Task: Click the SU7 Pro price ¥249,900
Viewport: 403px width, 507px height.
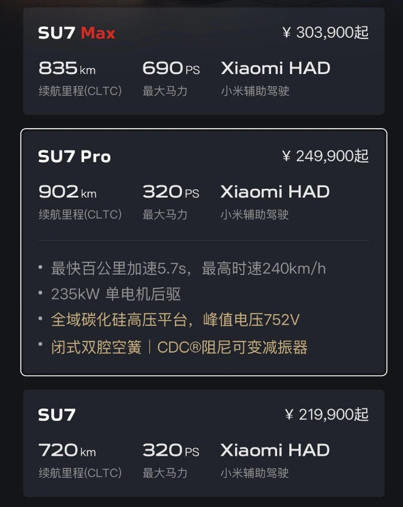Action: pyautogui.click(x=325, y=156)
